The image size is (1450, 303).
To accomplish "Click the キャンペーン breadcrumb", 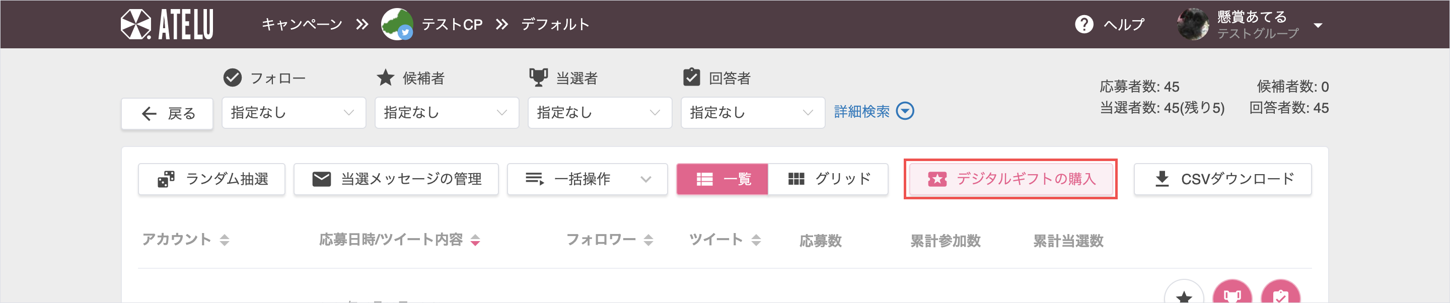I will point(302,25).
